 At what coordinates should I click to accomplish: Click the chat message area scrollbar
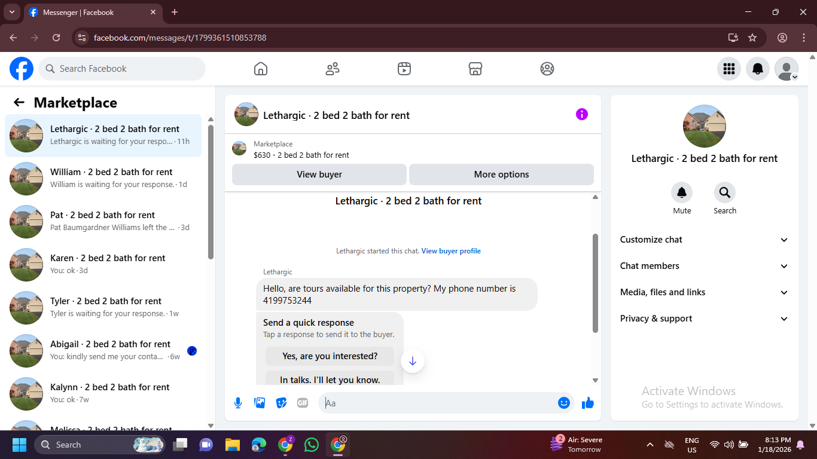tap(595, 283)
